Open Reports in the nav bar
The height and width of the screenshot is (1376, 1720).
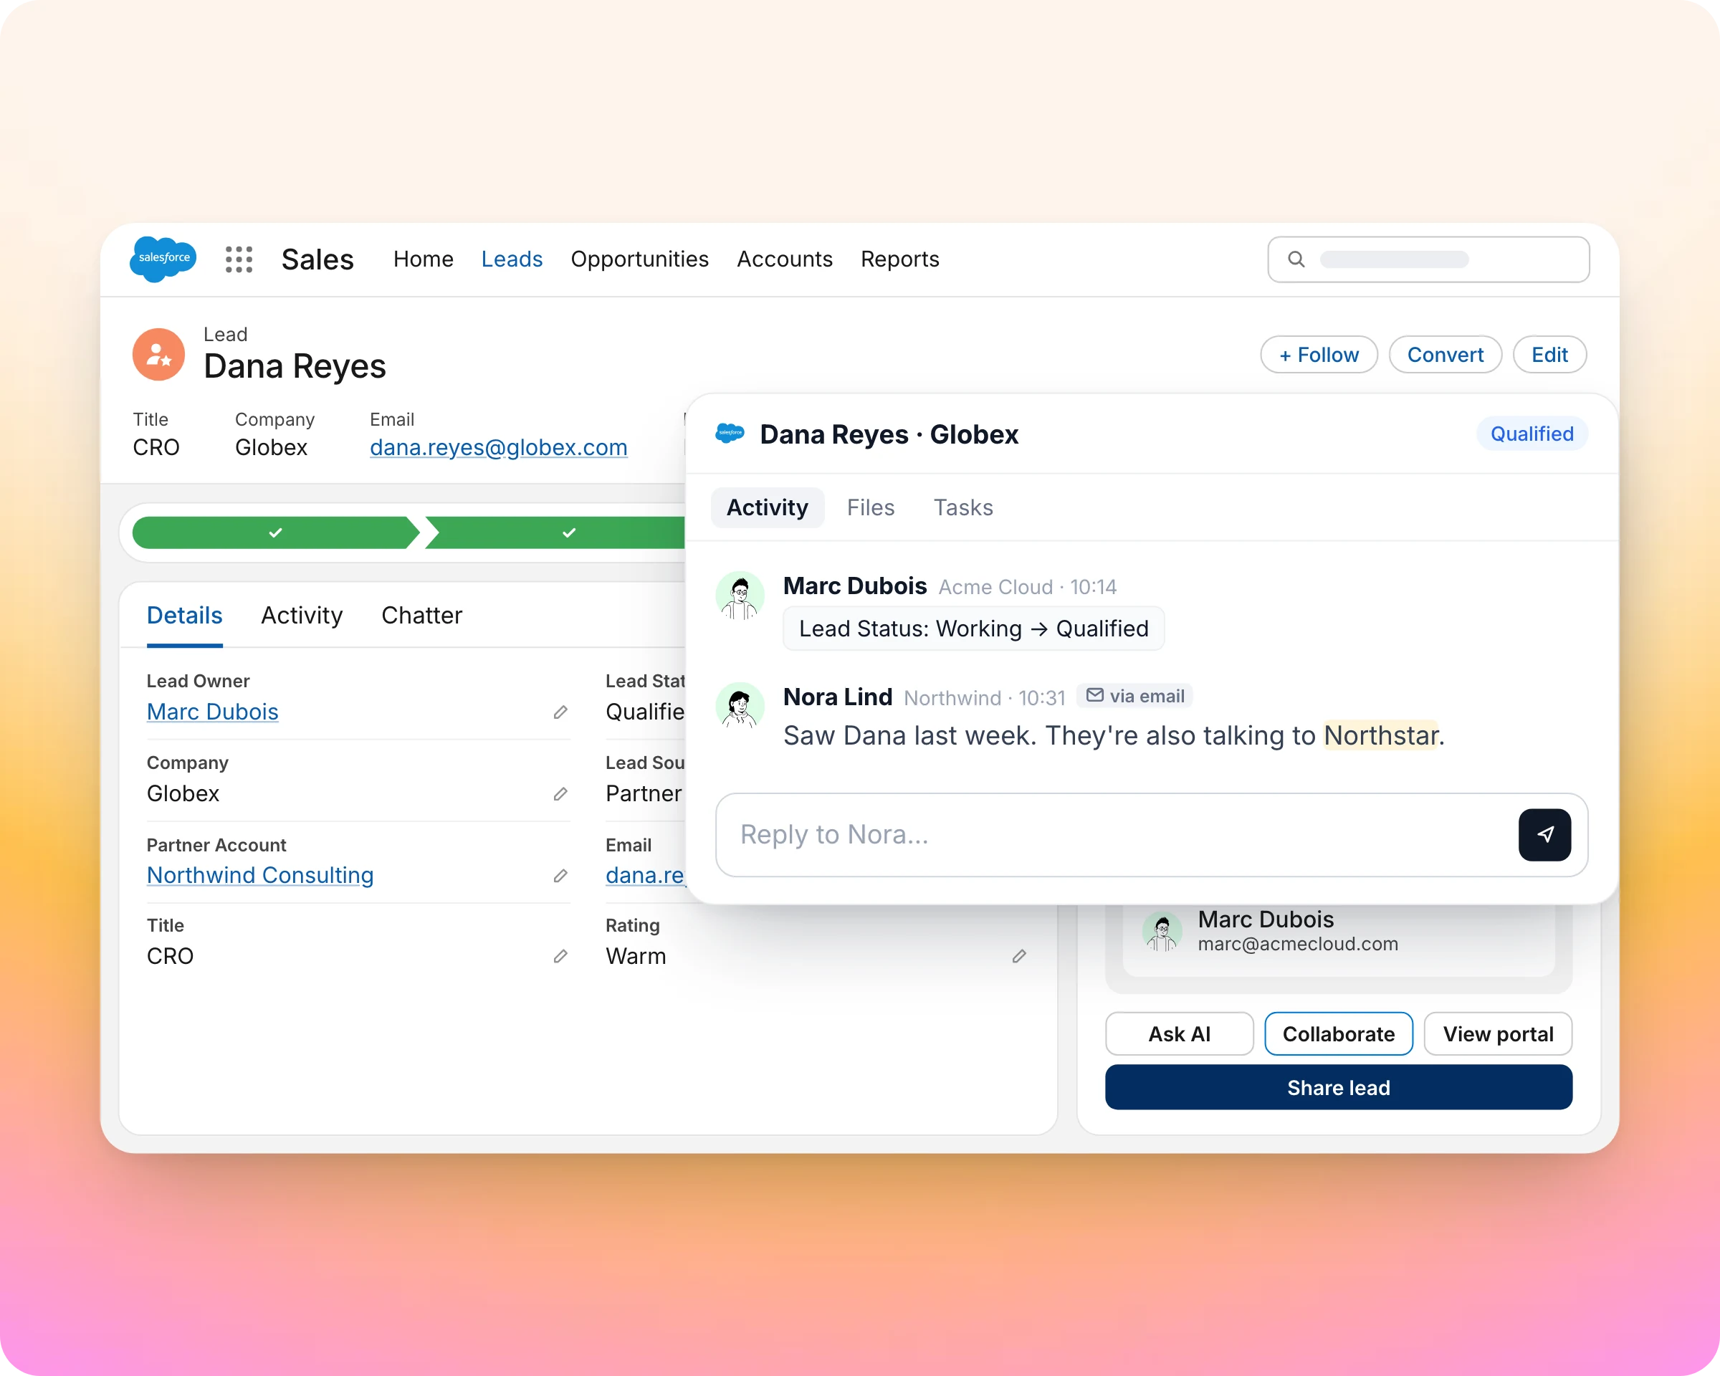(900, 259)
